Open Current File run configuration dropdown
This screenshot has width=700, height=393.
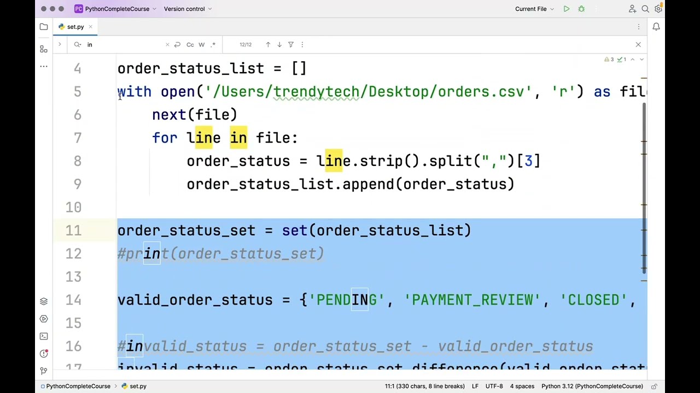pyautogui.click(x=534, y=9)
